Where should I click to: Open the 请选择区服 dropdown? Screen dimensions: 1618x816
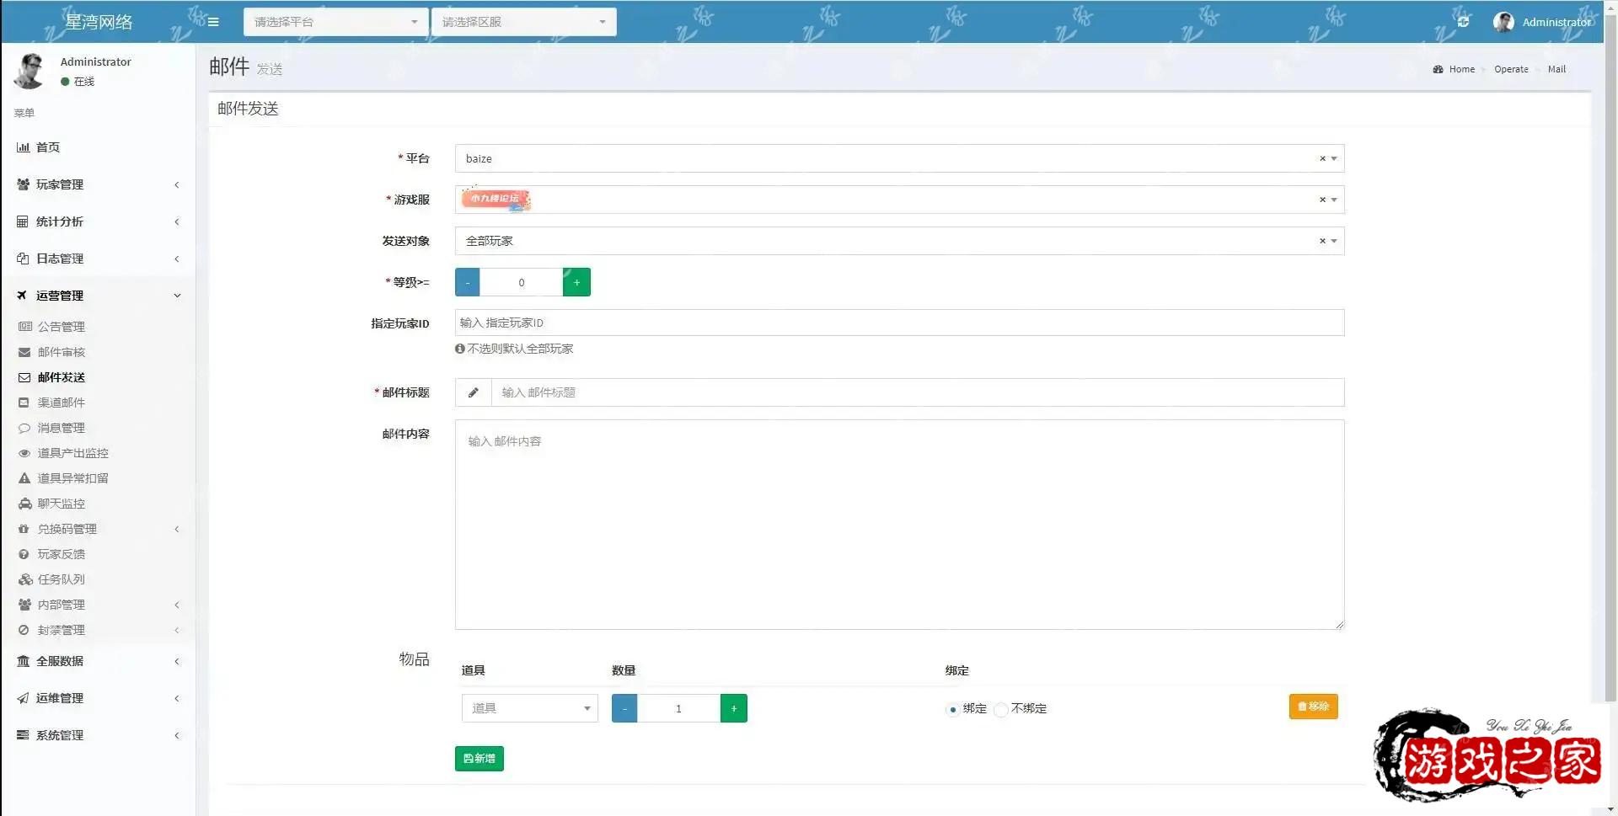(x=523, y=22)
